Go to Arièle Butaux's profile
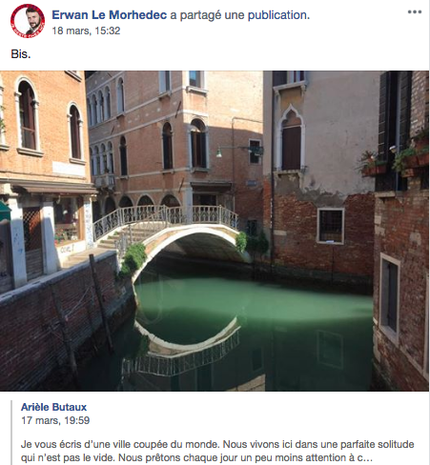The height and width of the screenshot is (465, 430). 53,407
